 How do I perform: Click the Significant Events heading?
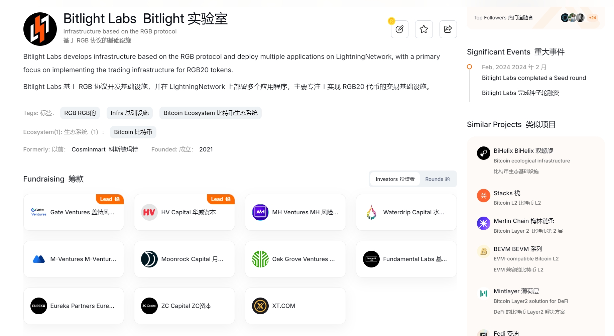[x=516, y=52]
